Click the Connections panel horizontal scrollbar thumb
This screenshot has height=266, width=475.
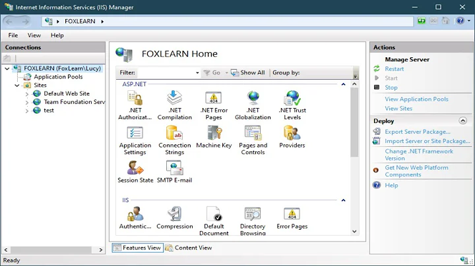(x=51, y=250)
